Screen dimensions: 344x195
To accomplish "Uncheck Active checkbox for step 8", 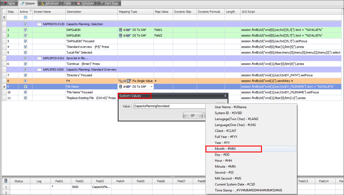I will [25, 81].
